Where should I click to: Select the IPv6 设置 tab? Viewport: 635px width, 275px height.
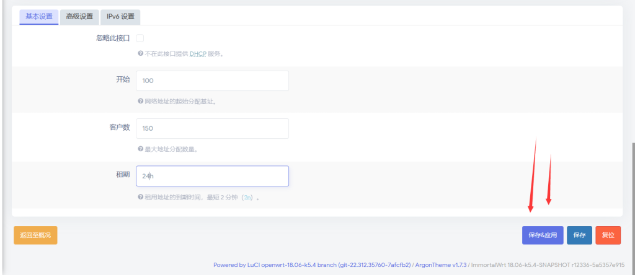coord(120,16)
